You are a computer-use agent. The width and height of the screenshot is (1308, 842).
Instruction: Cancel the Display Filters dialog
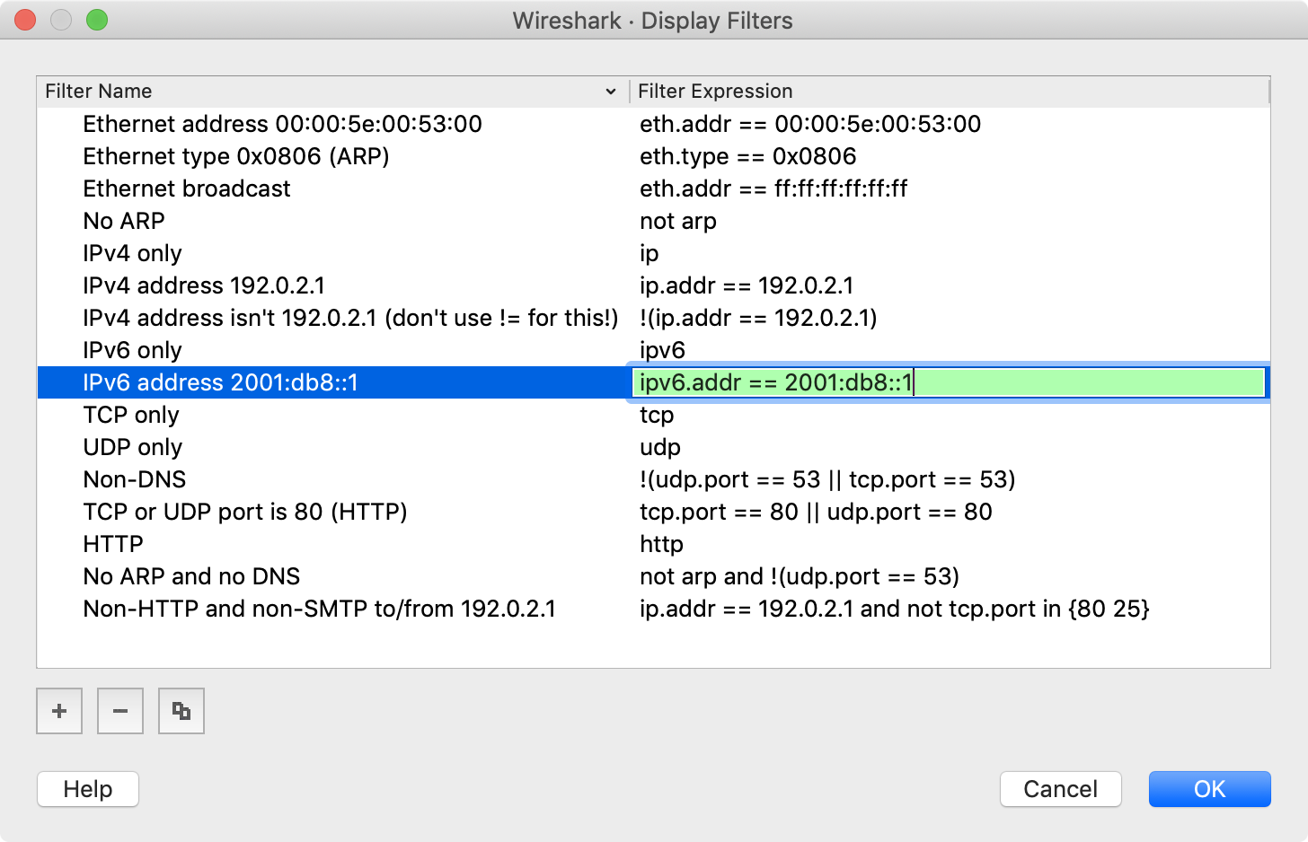click(1060, 789)
